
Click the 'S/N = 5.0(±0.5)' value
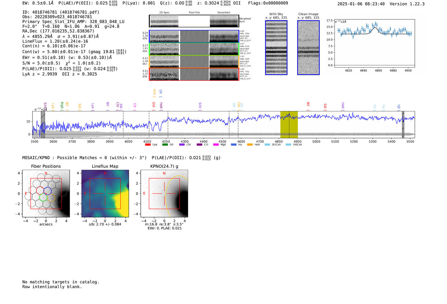[x=41, y=63]
